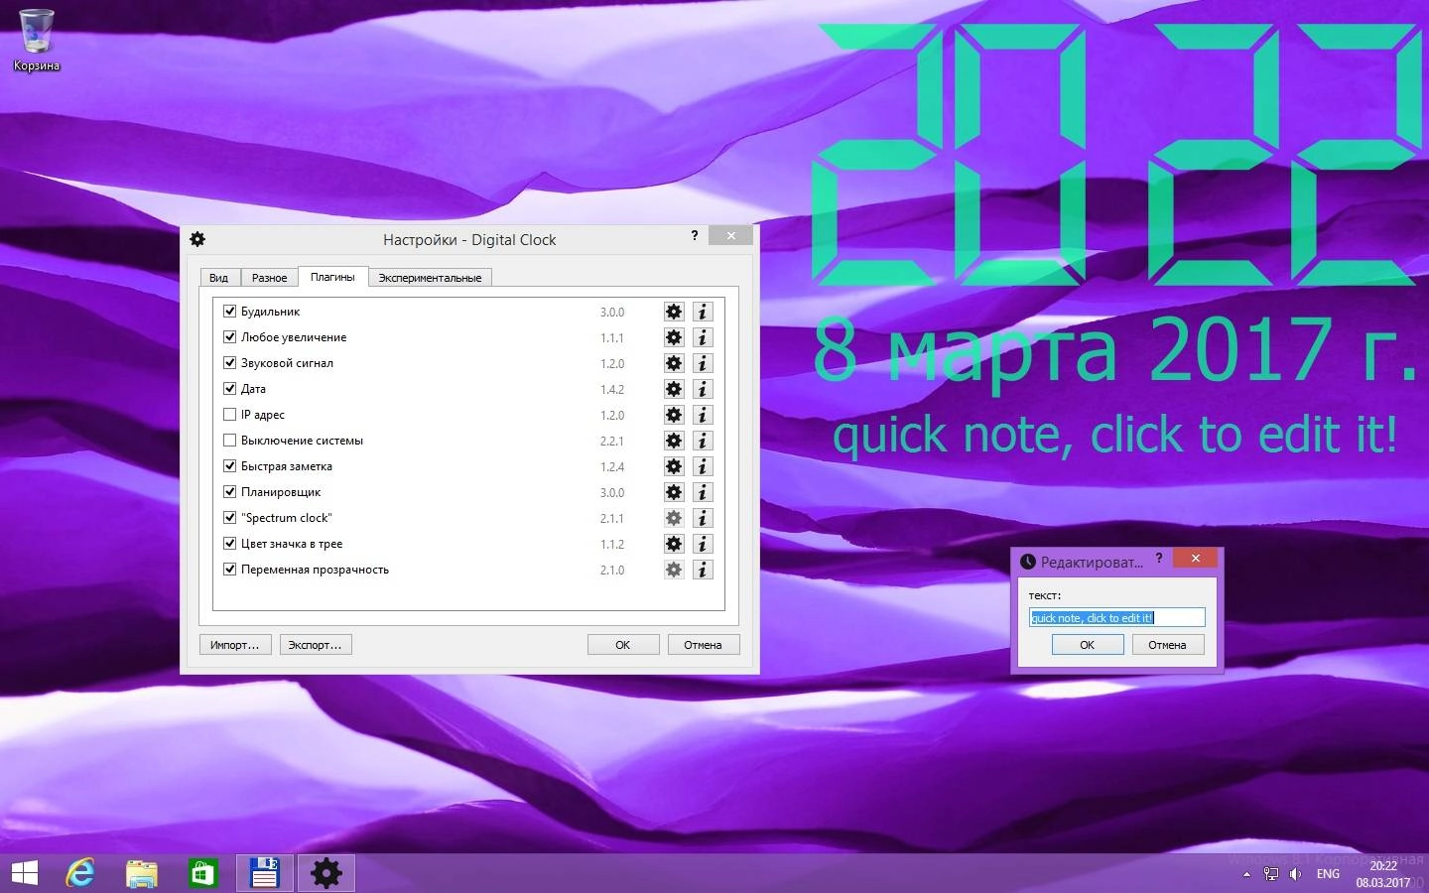
Task: Open settings gear for Любое увеличение plugin
Action: pos(674,337)
